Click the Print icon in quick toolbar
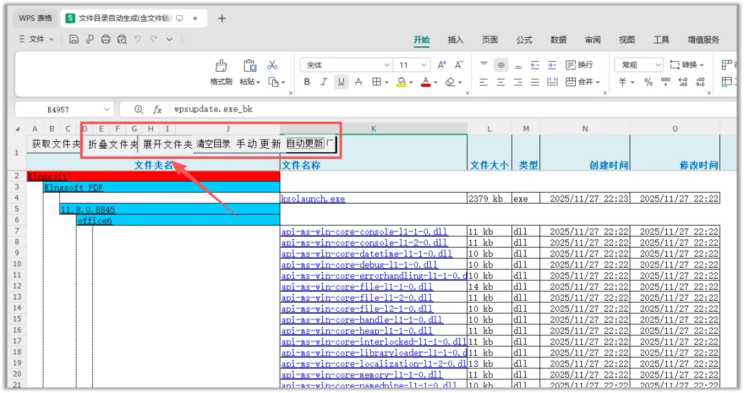Viewport: 744px width, 393px height. coord(106,39)
